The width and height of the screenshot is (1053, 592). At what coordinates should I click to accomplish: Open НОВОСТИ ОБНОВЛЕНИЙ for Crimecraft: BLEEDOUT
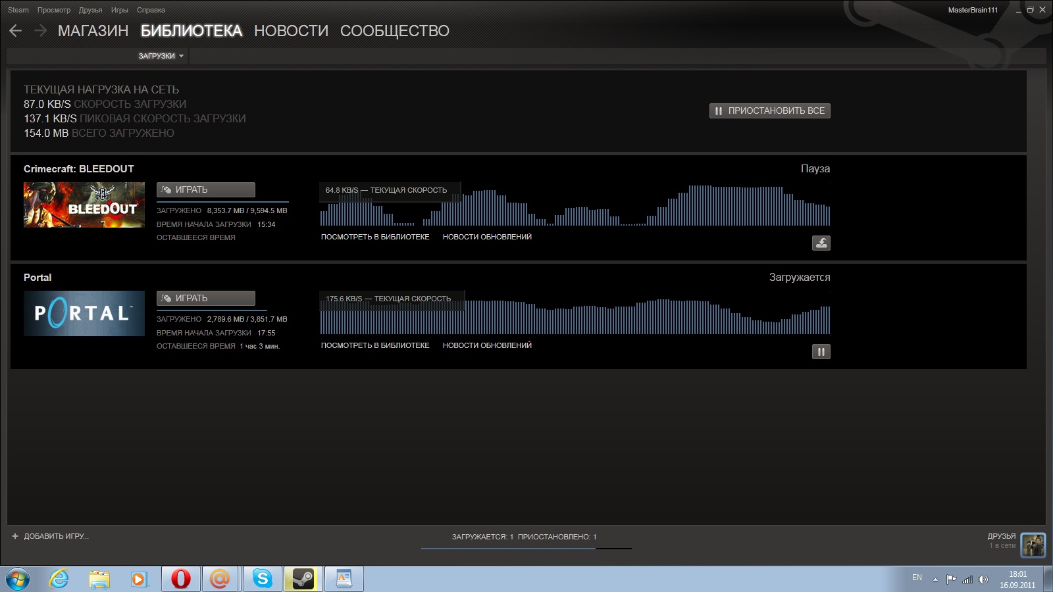(x=487, y=237)
